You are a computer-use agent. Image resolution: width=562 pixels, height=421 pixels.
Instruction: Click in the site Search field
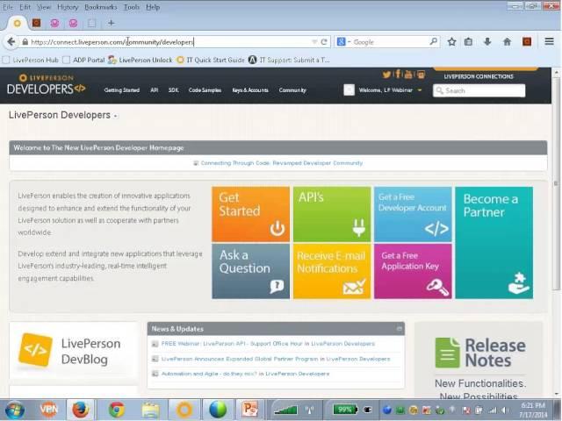(479, 91)
